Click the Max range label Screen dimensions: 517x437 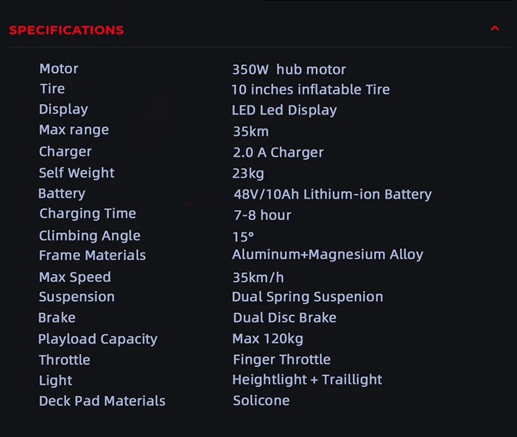74,130
